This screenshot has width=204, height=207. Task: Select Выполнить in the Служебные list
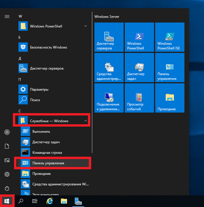tap(54, 131)
